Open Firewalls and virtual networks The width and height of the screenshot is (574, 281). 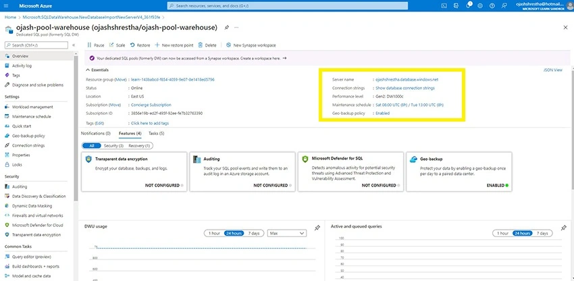click(36, 215)
